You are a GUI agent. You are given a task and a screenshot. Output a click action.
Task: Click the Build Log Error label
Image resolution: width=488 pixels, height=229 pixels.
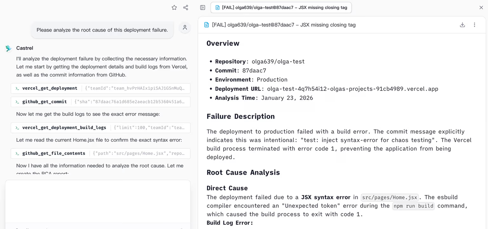pos(230,223)
